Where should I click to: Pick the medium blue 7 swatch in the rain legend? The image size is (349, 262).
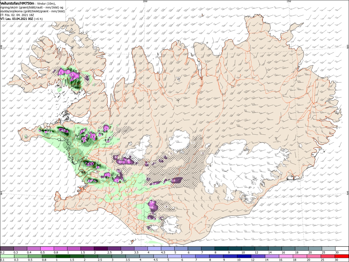click(x=202, y=256)
